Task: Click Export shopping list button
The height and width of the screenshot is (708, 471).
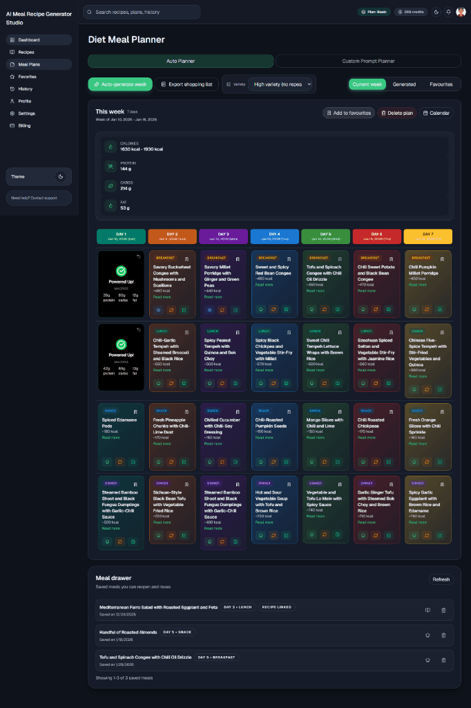Action: [186, 84]
